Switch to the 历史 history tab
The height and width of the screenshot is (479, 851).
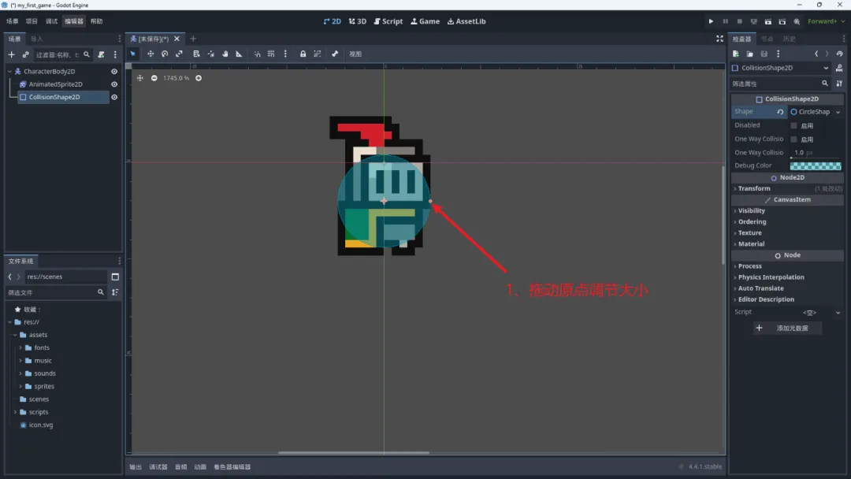(789, 39)
